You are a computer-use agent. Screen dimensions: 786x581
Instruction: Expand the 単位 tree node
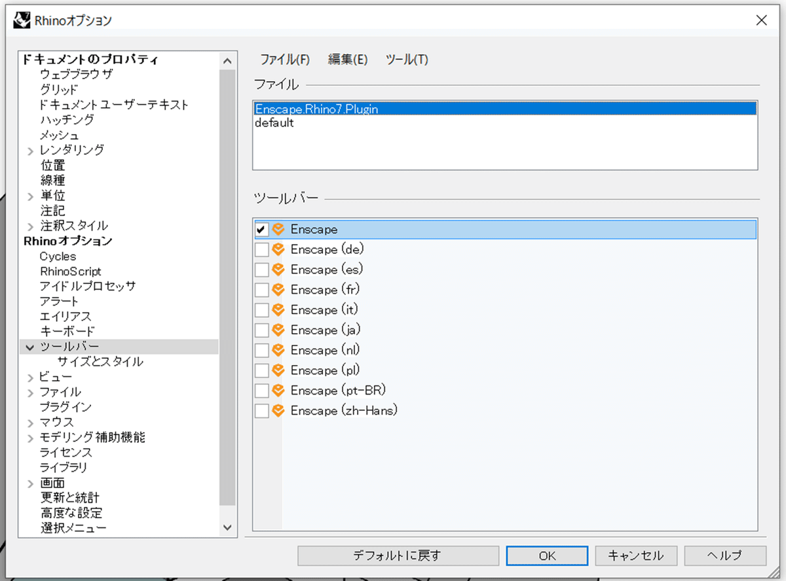tap(30, 196)
